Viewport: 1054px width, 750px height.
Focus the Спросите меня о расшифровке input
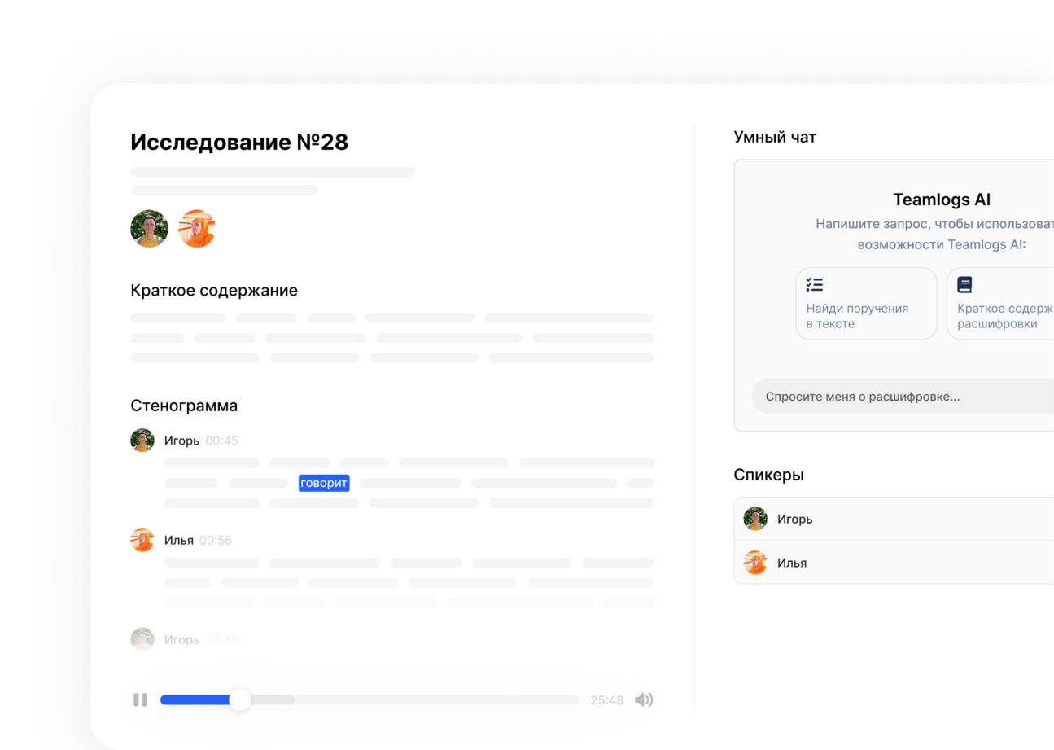pos(903,397)
